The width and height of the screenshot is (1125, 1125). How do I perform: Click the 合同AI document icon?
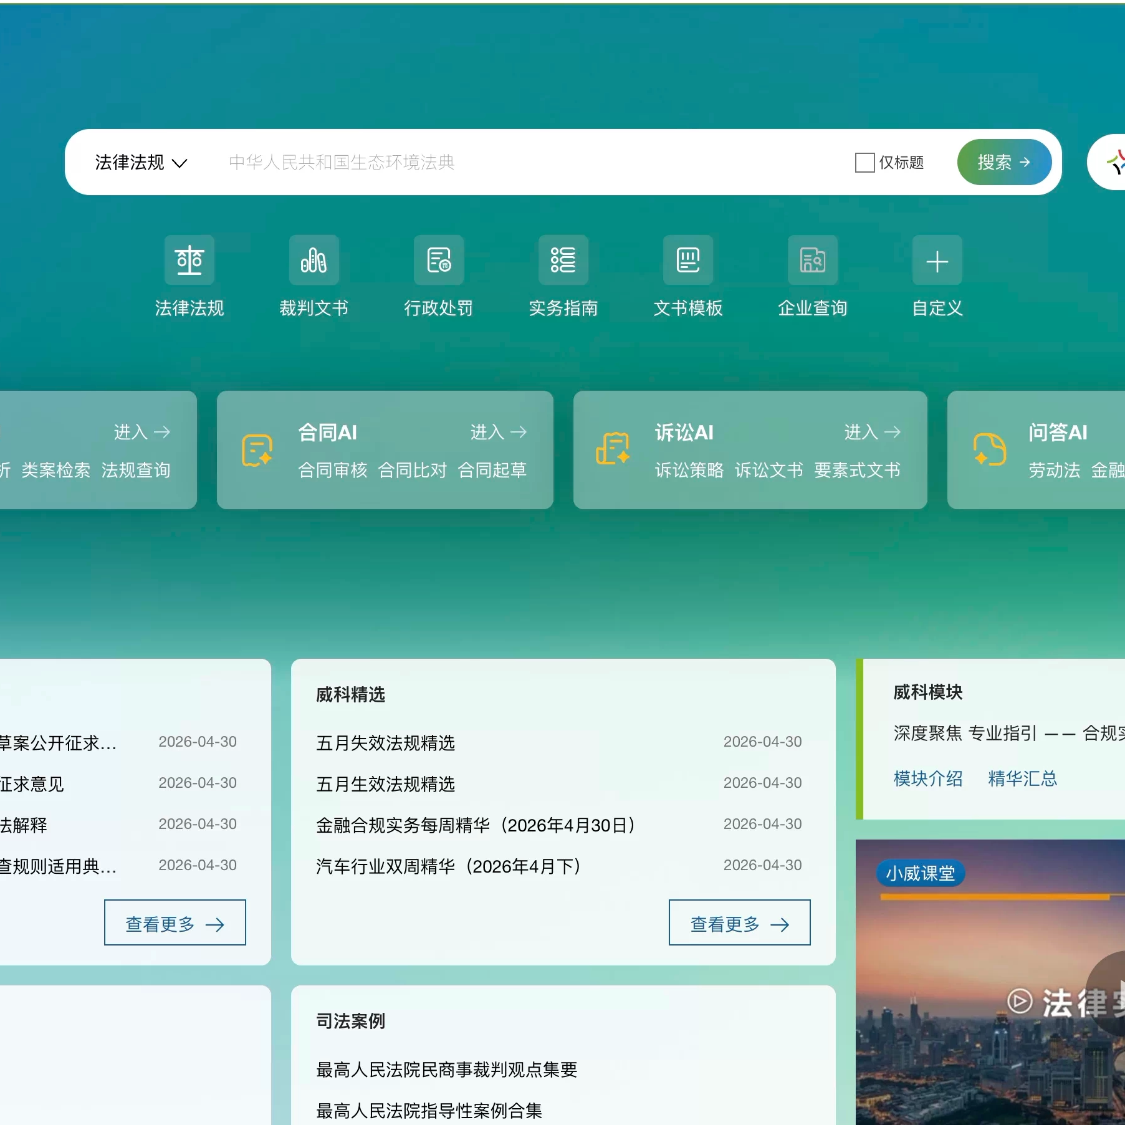pyautogui.click(x=257, y=450)
